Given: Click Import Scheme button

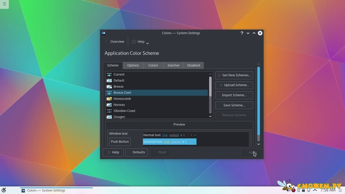Looking at the screenshot, I should (234, 95).
